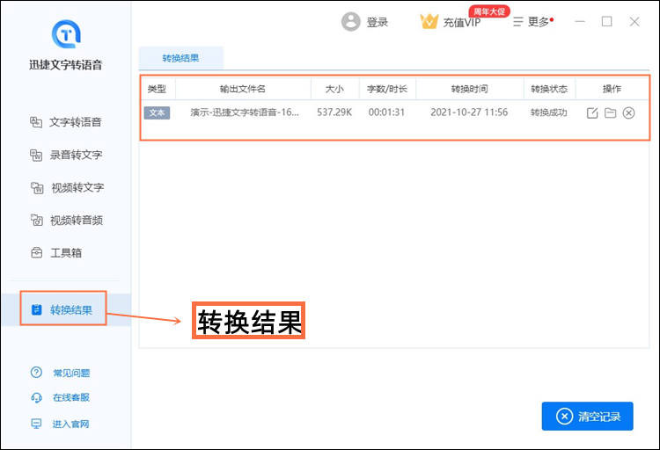Minimize the application window
Screen dimensions: 660x450
[580, 21]
